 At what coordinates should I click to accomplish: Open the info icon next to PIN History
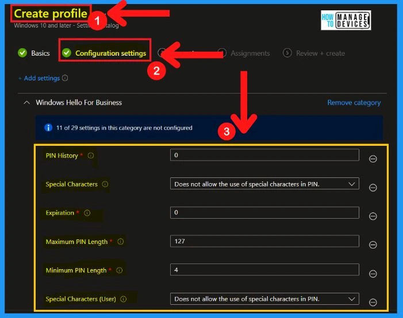pos(91,156)
